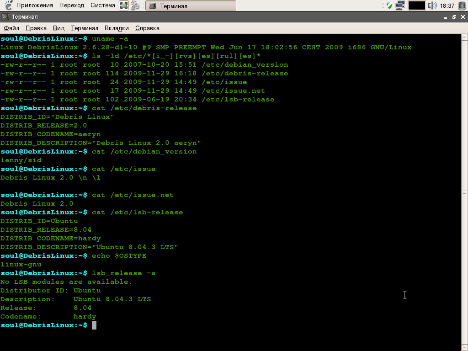Restore the Терминал window size
The width and height of the screenshot is (468, 351).
454,17
